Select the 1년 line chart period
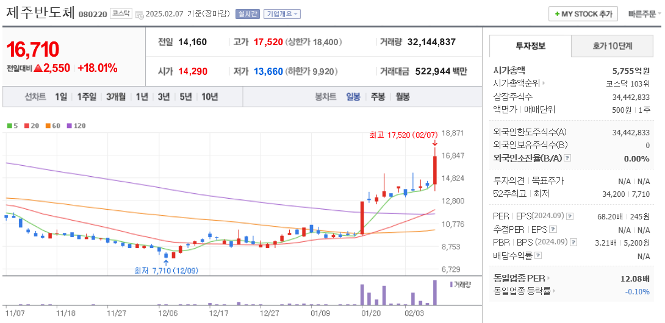Viewport: 665px width, 323px height. [142, 97]
